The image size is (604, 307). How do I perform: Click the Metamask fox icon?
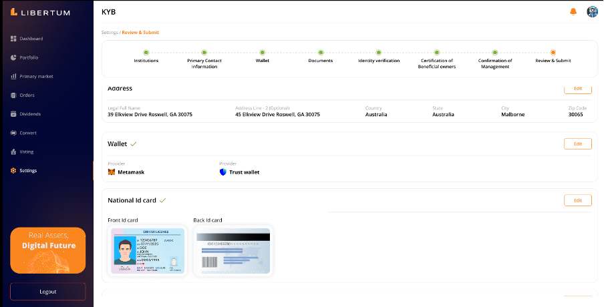[x=112, y=172]
